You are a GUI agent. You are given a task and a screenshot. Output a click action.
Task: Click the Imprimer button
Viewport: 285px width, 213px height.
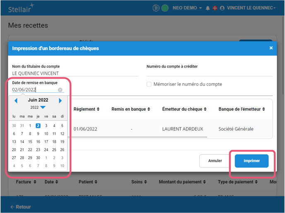[251, 161]
